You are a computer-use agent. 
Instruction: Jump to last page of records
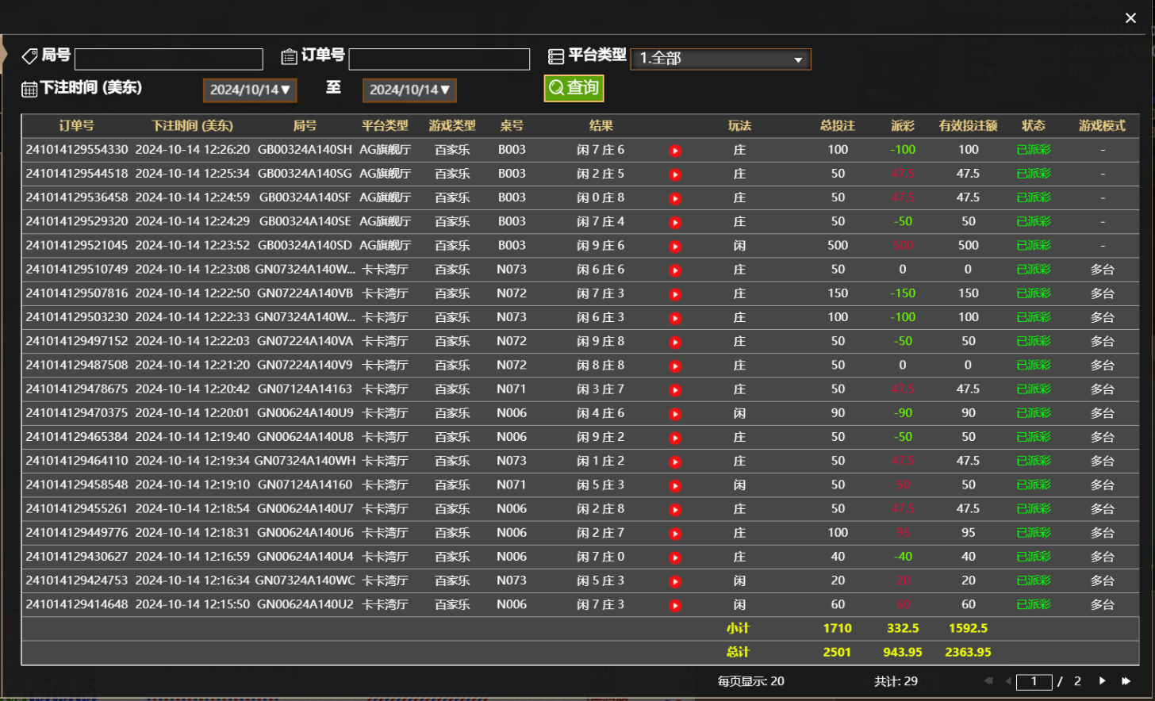tap(1126, 681)
